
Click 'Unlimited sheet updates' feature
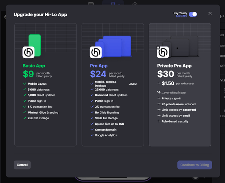111,95
